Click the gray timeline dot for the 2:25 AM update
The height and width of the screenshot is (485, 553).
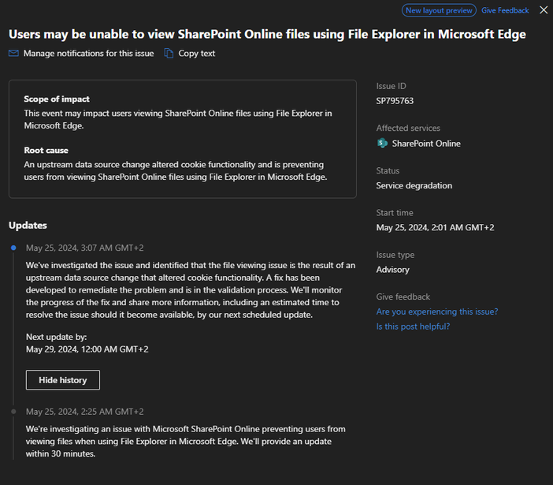13,412
